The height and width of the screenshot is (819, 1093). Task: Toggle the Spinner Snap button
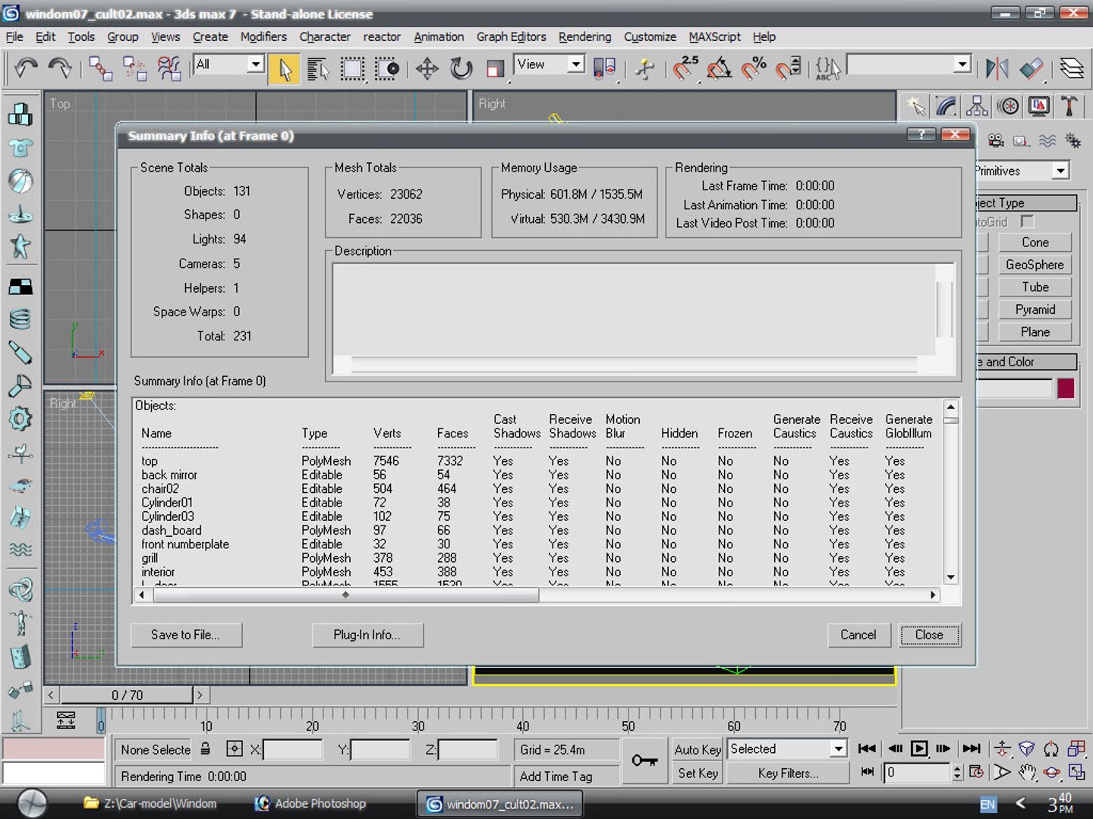(x=788, y=68)
